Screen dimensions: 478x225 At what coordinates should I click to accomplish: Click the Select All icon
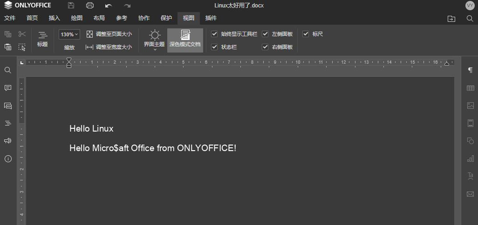(x=22, y=47)
